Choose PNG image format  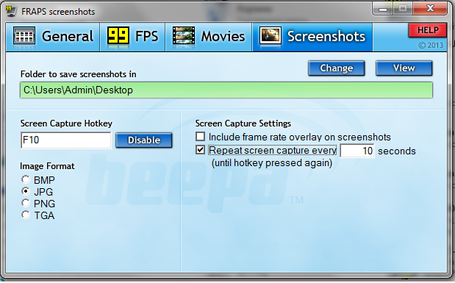(x=26, y=203)
